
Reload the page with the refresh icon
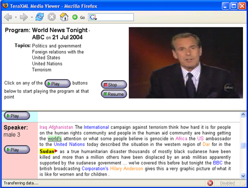tap(39, 17)
